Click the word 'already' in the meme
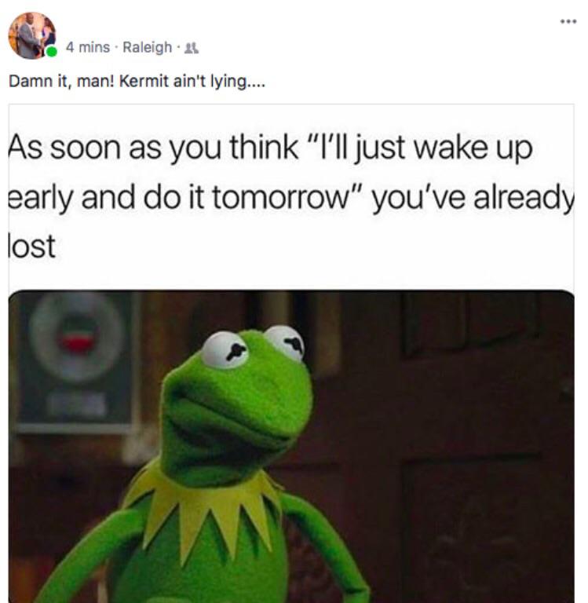Viewport: 588px width, 603px height. [x=524, y=198]
